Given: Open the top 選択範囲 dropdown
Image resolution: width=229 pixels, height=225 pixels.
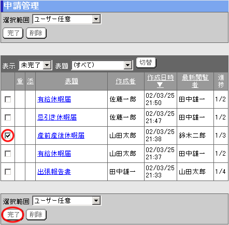Looking at the screenshot, I should 67,19.
